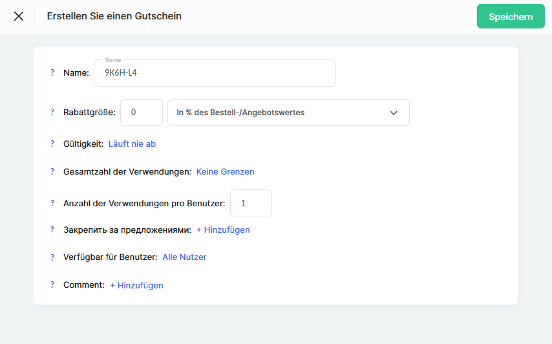
Task: Click the help icon next to Name
Action: pos(52,73)
